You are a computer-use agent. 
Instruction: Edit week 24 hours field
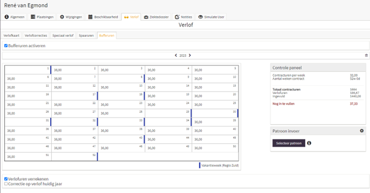coord(168,105)
